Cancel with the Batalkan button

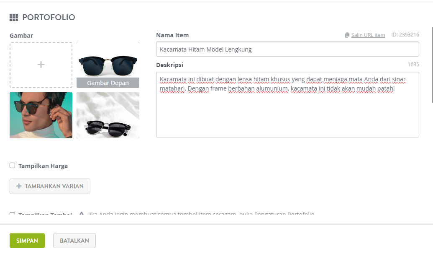[74, 241]
